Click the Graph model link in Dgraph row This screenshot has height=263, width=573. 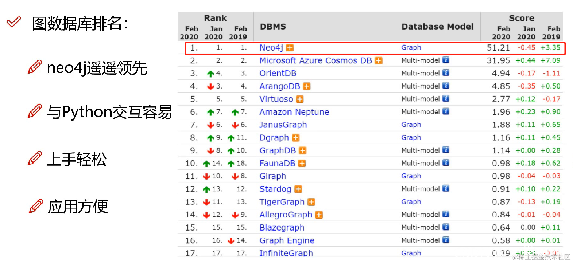click(411, 138)
